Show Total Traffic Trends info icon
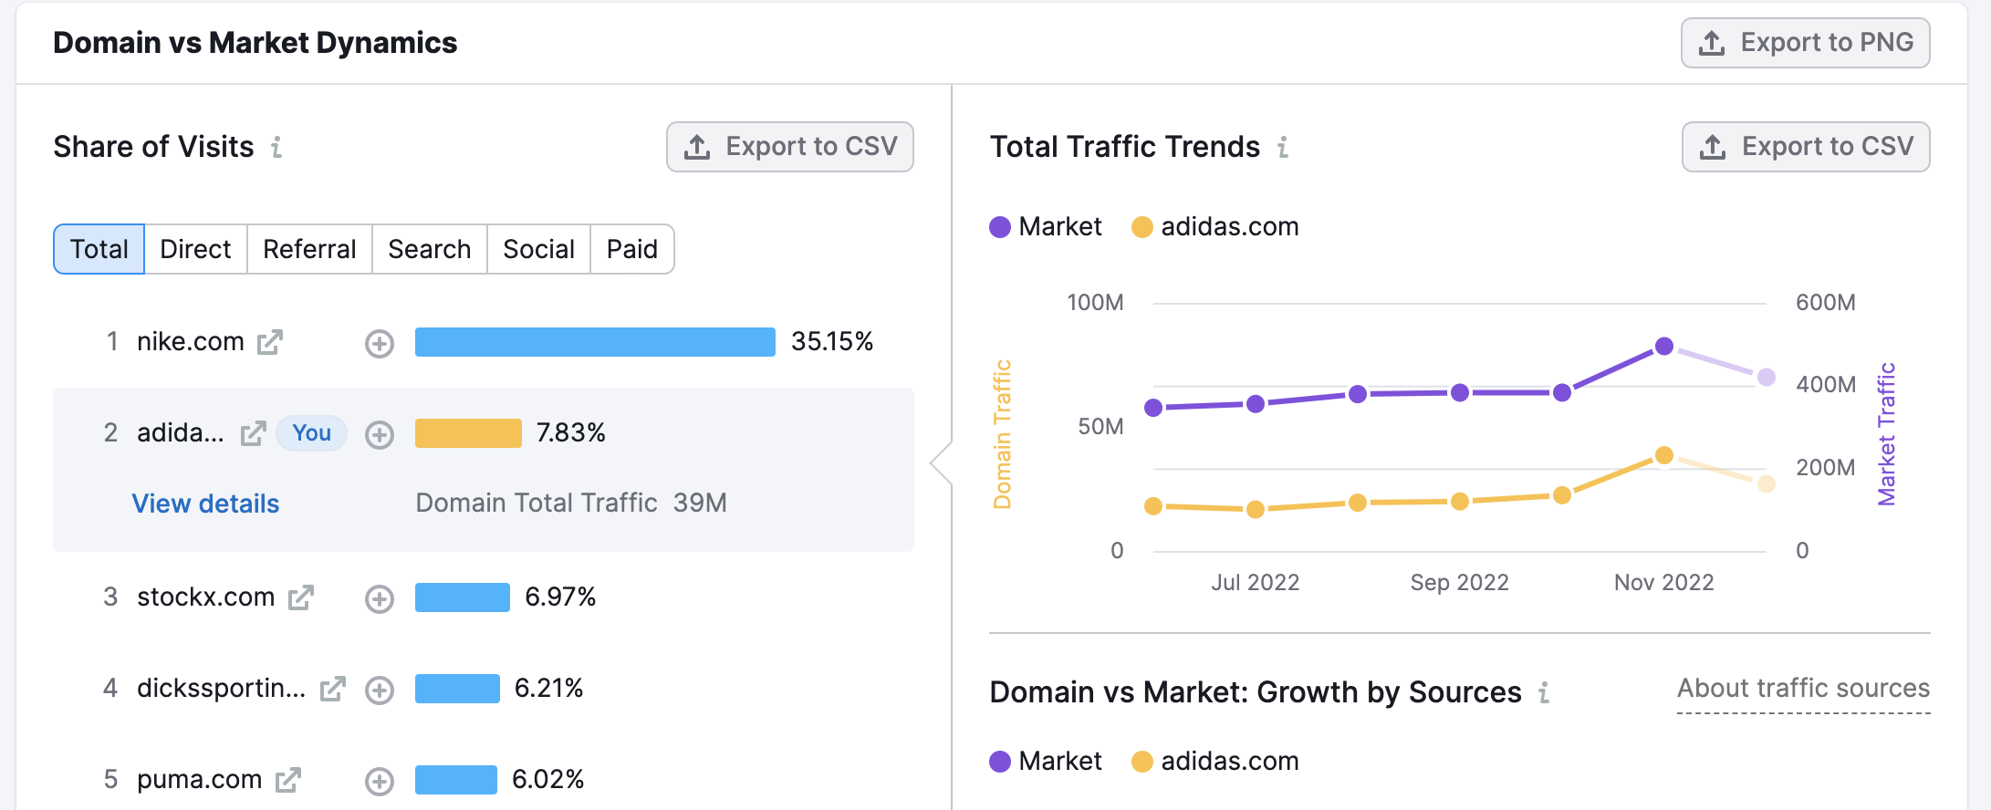Viewport: 1991px width, 810px height. [1283, 147]
